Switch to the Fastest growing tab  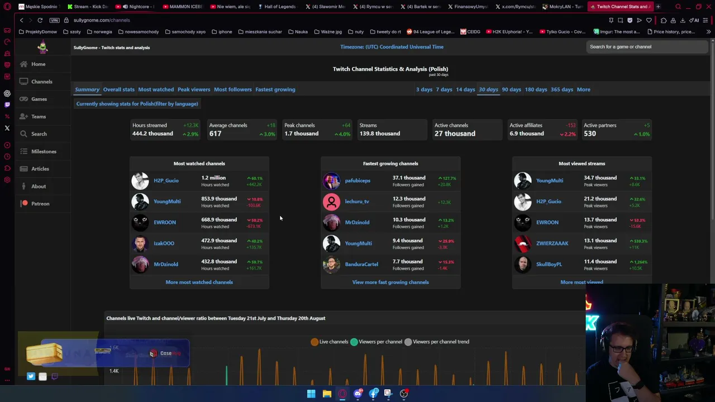[275, 89]
